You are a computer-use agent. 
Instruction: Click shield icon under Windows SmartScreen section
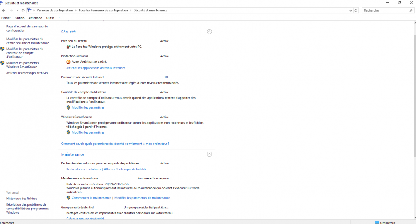(x=68, y=132)
